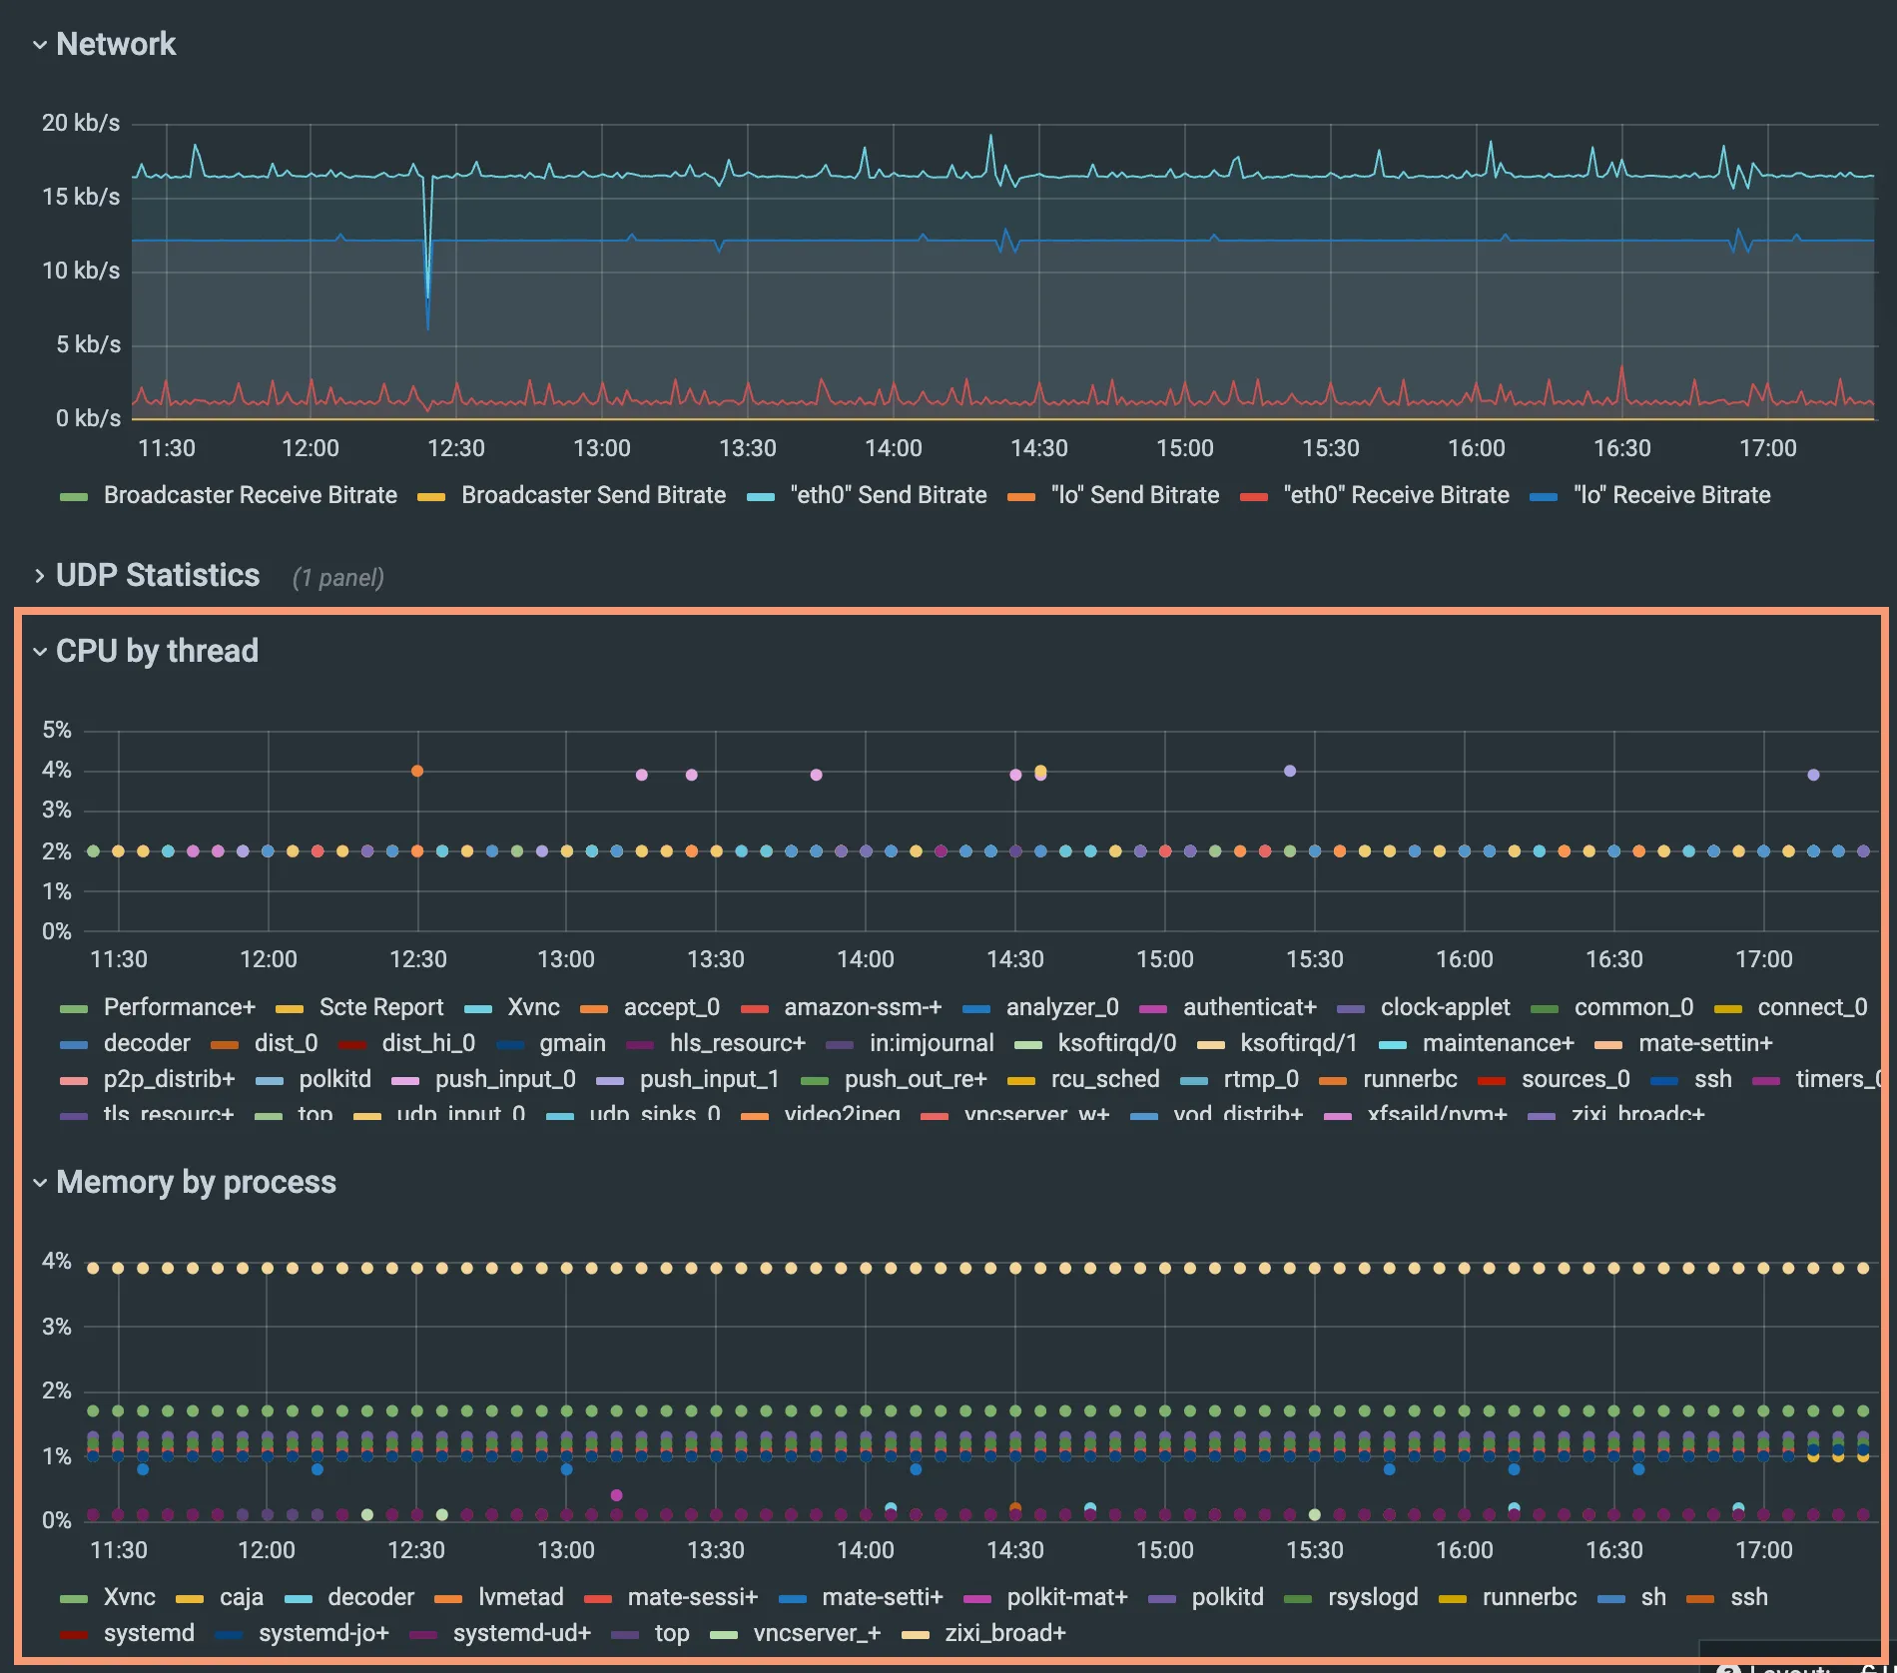Select systemd-jo+ series in Memory legend
This screenshot has width=1897, height=1673.
click(323, 1633)
